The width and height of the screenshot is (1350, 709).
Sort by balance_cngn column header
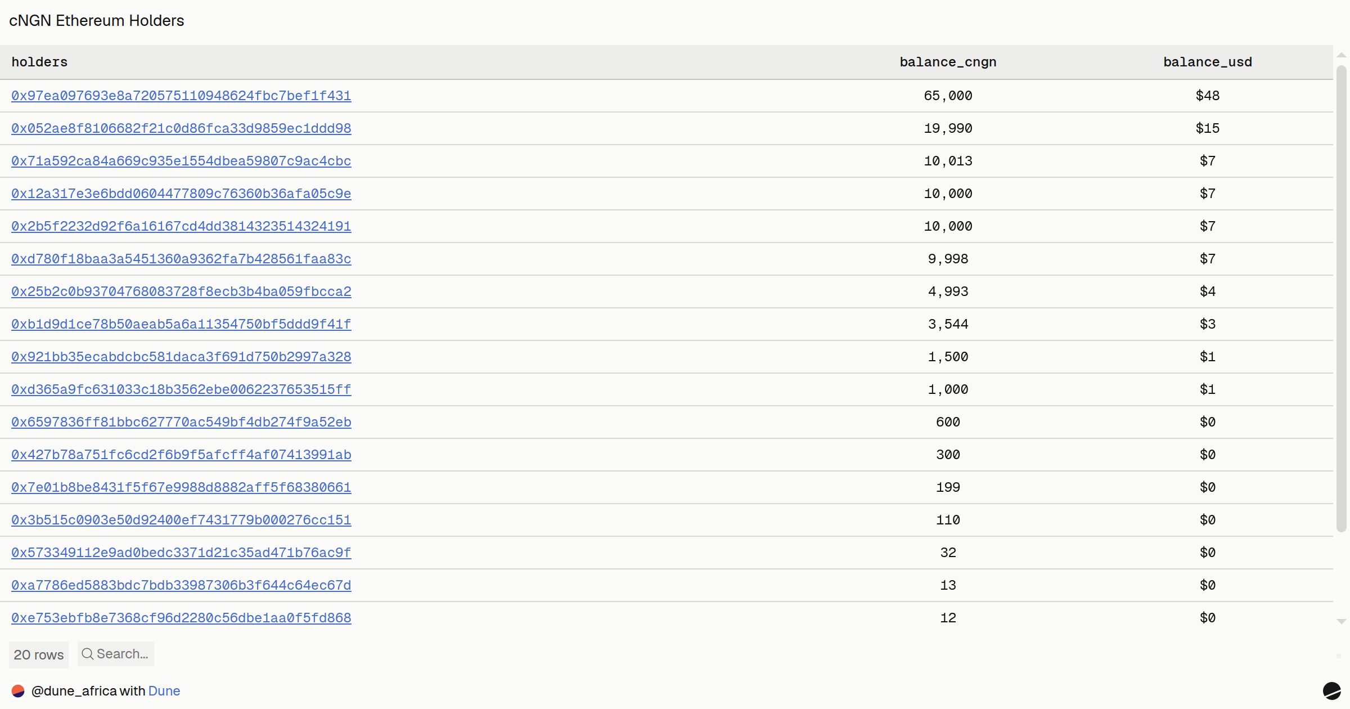[x=948, y=62]
